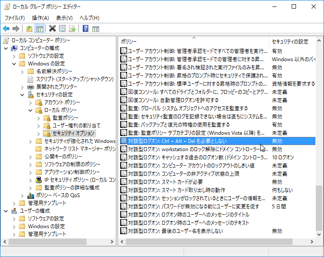The height and width of the screenshot is (257, 324).
Task: Click the 10 ログオン setting value
Action: (x=283, y=157)
